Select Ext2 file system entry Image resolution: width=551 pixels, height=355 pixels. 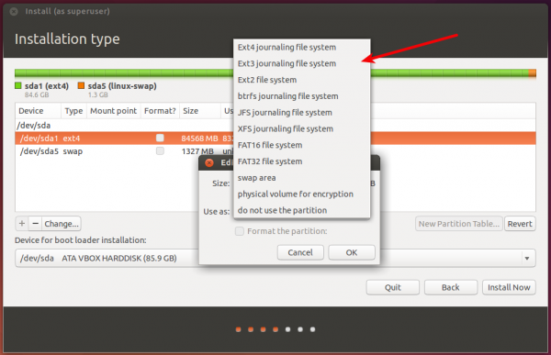point(301,80)
